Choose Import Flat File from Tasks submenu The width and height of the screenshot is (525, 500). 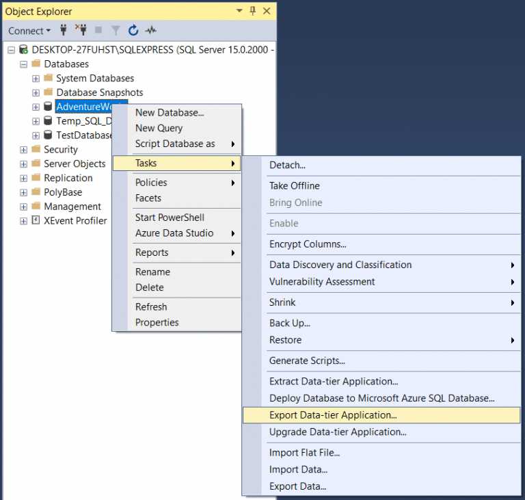point(304,452)
